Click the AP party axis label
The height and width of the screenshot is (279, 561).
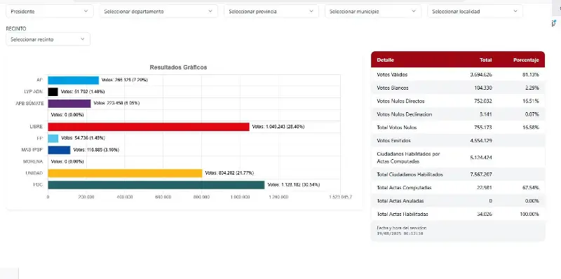[40, 80]
